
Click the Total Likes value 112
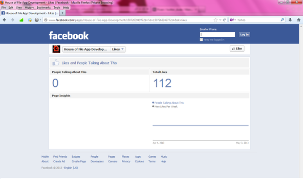point(162,83)
